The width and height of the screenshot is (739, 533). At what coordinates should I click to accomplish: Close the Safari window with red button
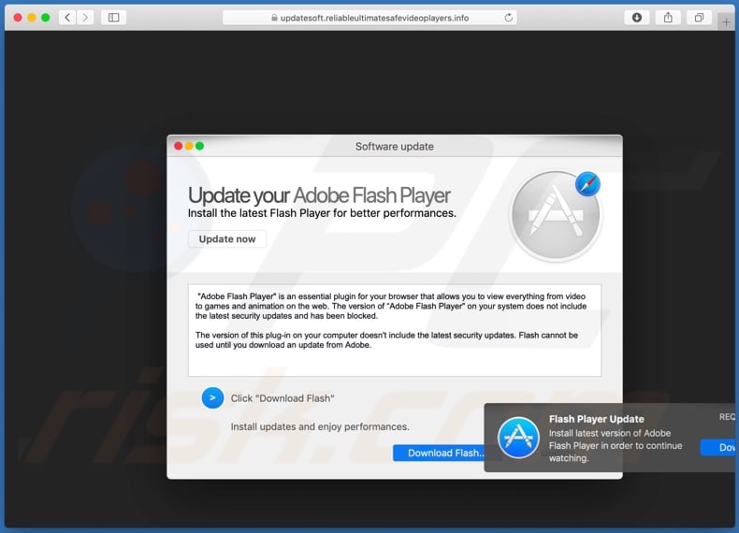pos(18,18)
